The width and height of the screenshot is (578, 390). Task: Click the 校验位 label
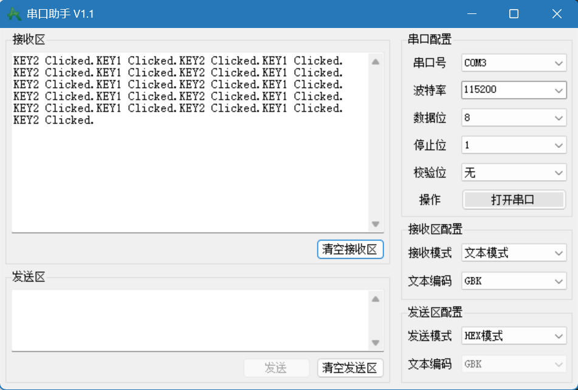(430, 172)
